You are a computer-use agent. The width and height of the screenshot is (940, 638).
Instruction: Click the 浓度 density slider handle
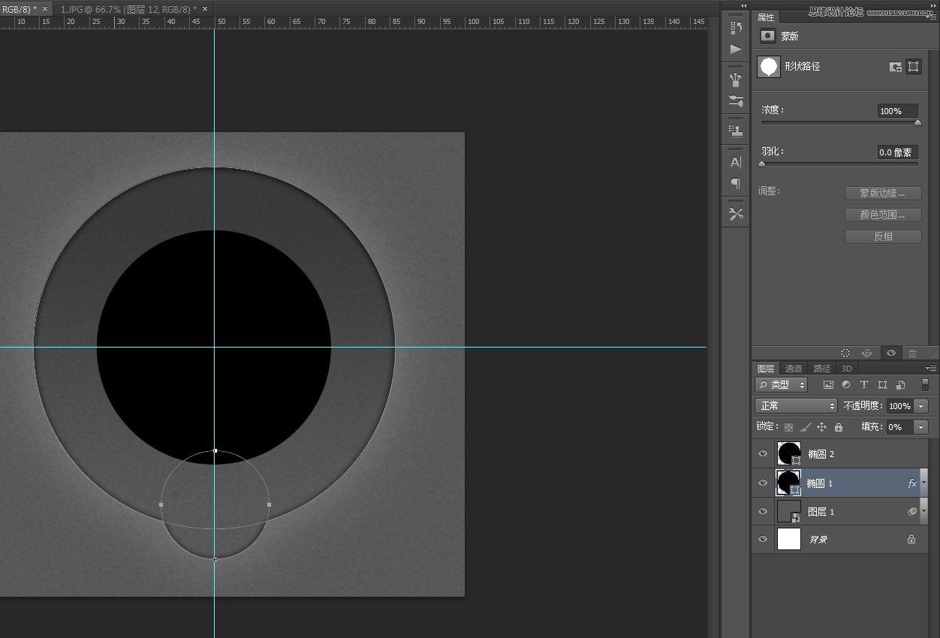pyautogui.click(x=917, y=123)
